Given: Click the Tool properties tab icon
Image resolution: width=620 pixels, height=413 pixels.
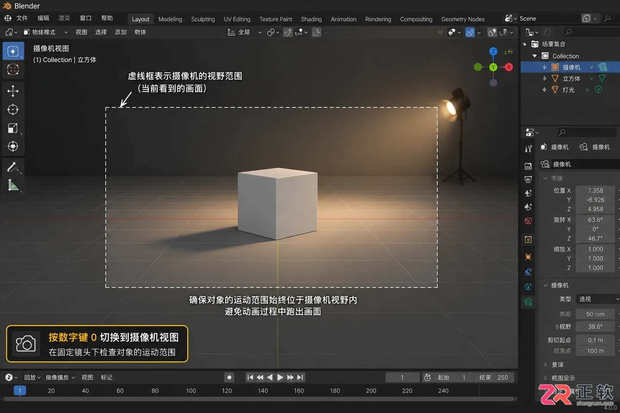Looking at the screenshot, I should 528,149.
